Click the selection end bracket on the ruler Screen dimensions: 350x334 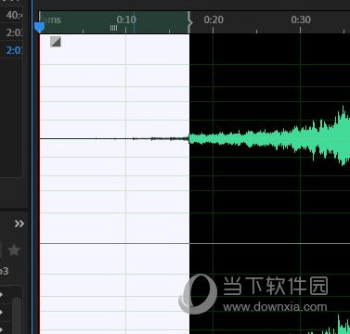click(x=189, y=22)
